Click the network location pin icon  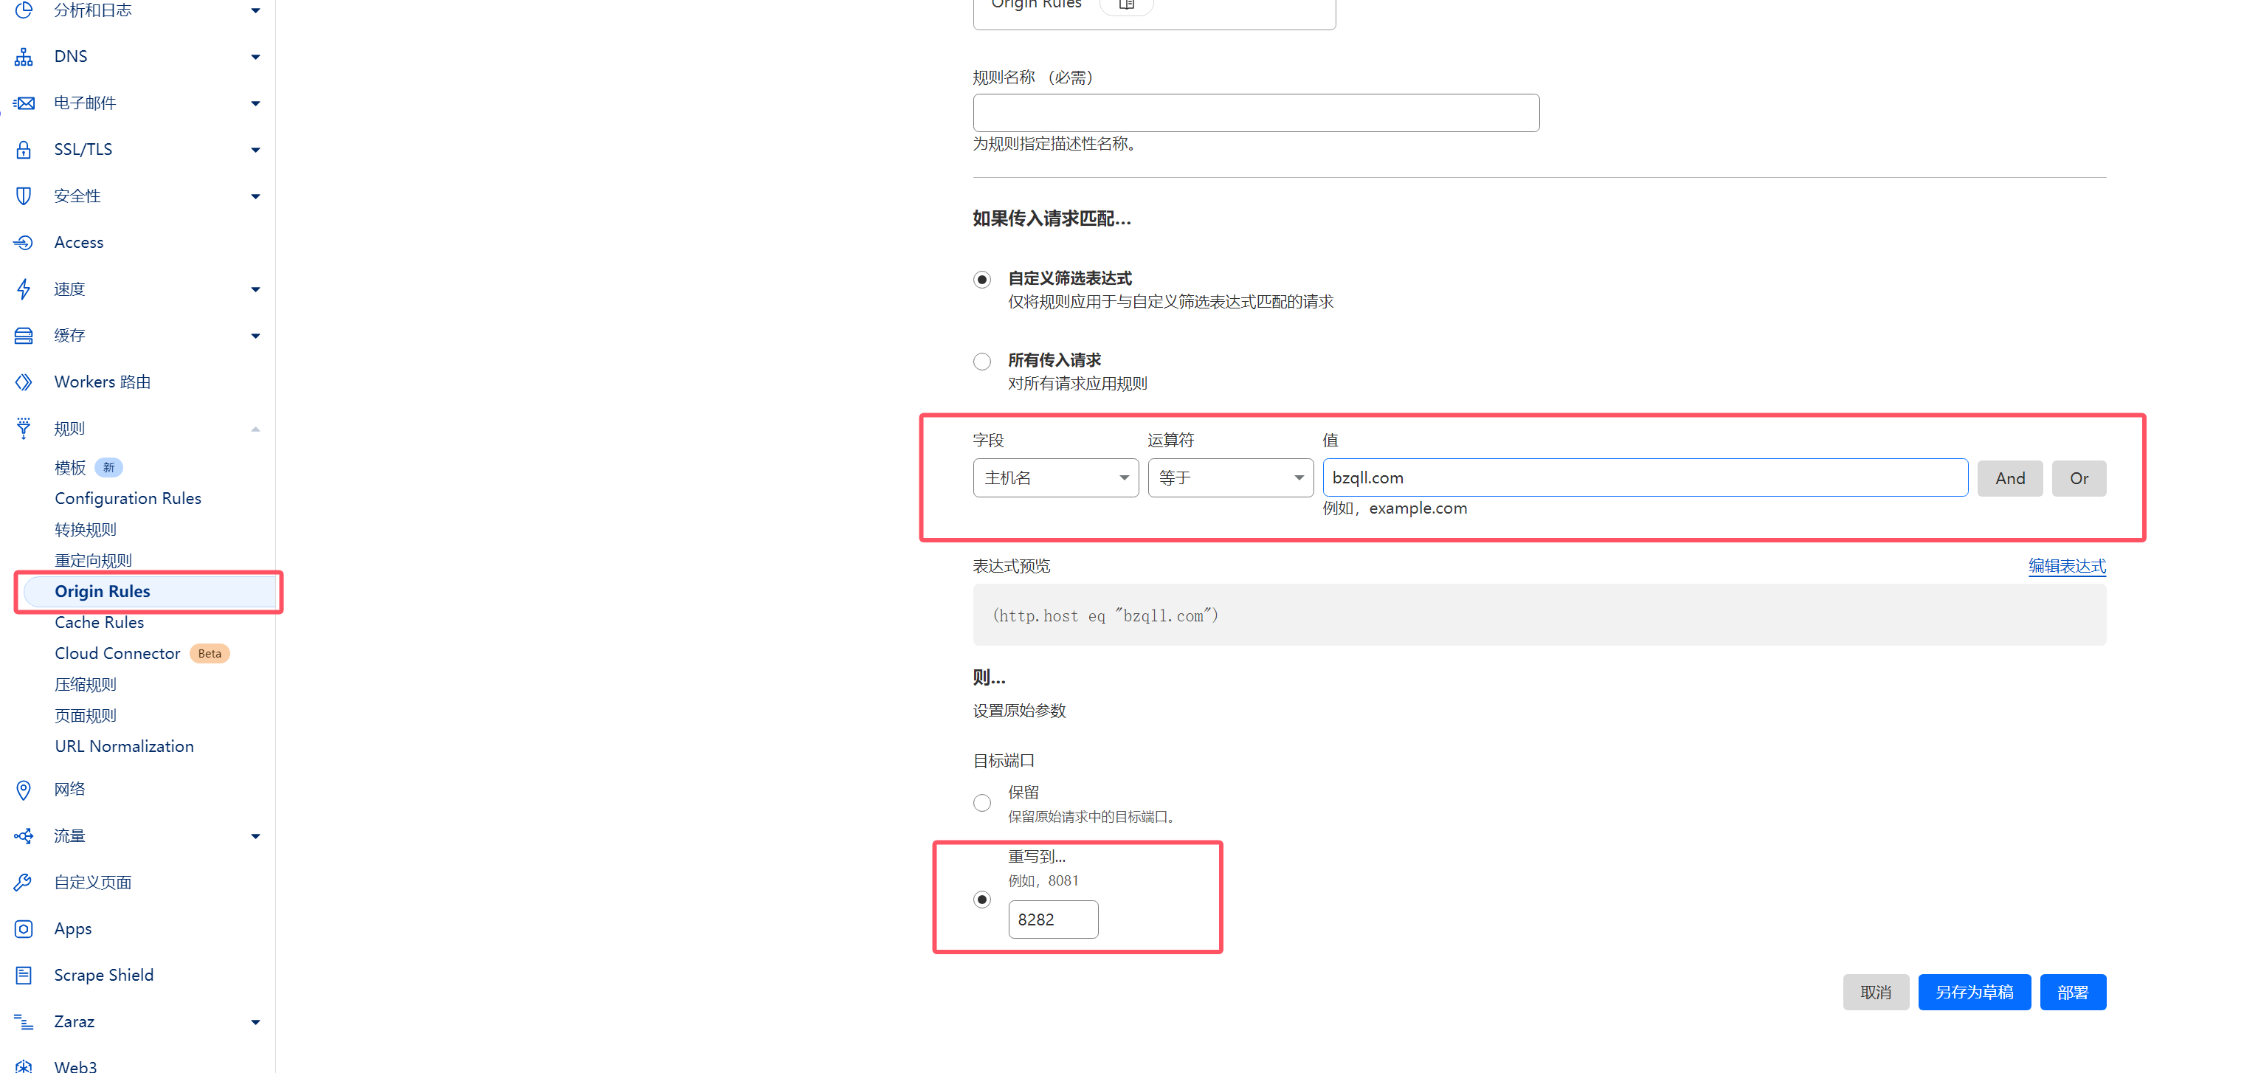[24, 790]
